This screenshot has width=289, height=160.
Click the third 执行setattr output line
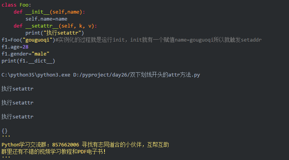tap(17, 117)
